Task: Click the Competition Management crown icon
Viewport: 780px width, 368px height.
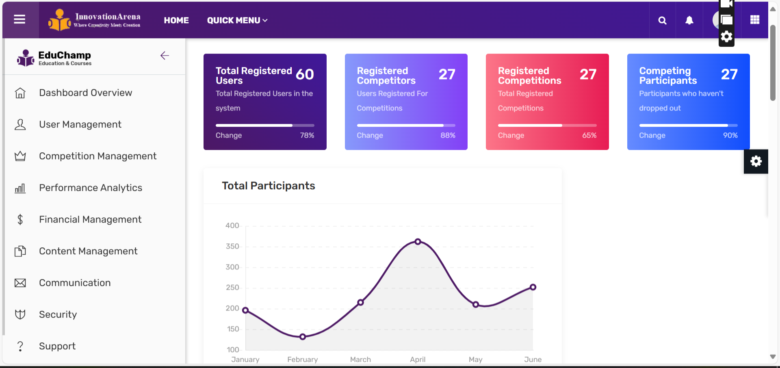Action: 20,156
